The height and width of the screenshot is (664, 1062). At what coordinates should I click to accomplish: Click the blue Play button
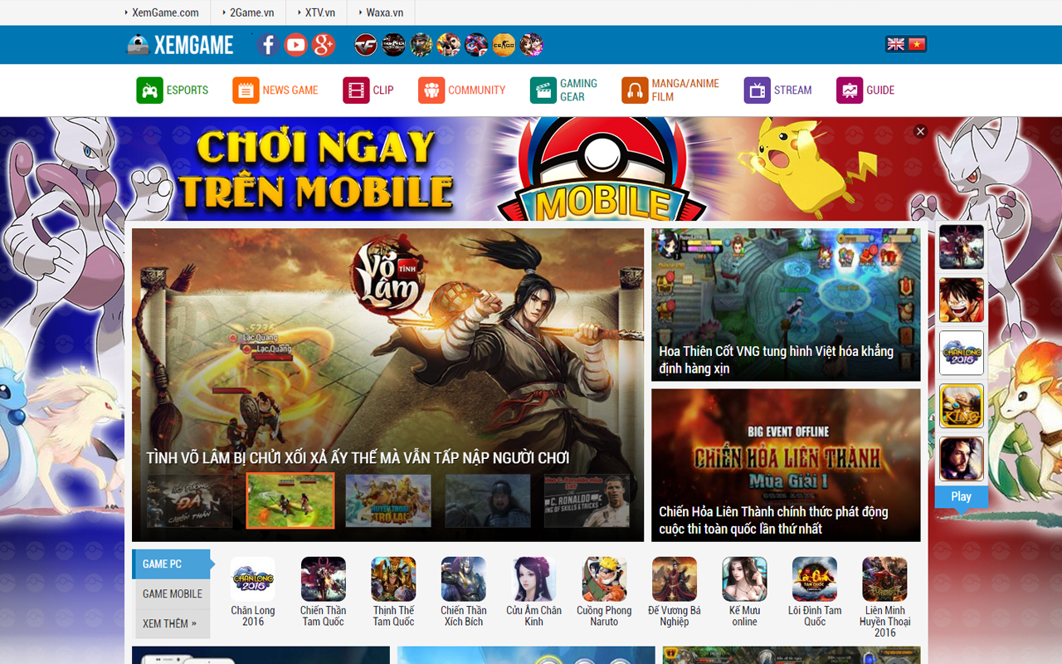(962, 496)
